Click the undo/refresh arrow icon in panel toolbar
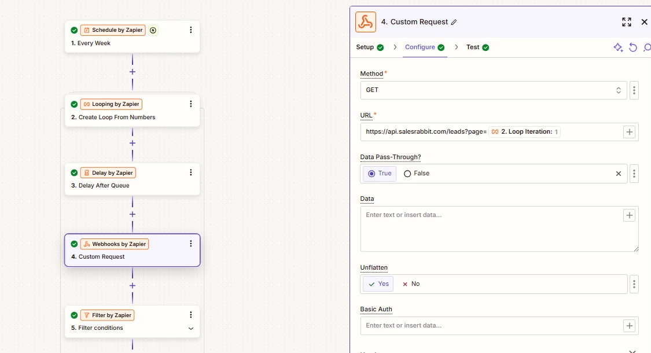651x353 pixels. click(632, 47)
